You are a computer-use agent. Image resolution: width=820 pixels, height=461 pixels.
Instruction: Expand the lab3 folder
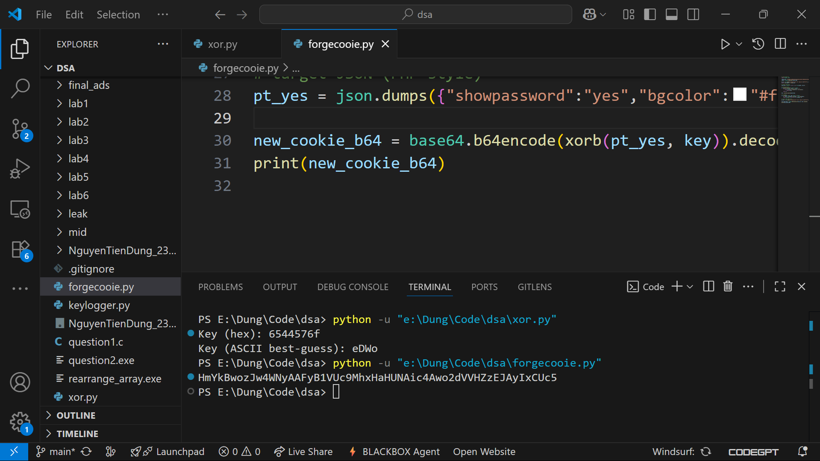pyautogui.click(x=78, y=140)
